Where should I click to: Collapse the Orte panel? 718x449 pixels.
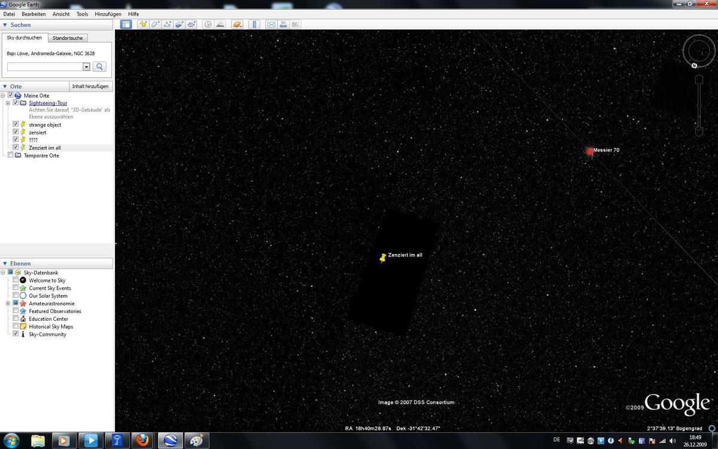click(5, 86)
